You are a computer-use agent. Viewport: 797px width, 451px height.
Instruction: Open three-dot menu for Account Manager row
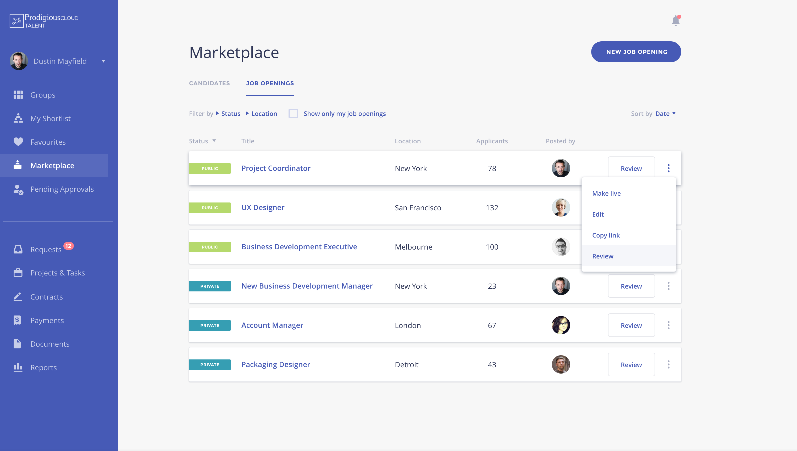click(668, 325)
